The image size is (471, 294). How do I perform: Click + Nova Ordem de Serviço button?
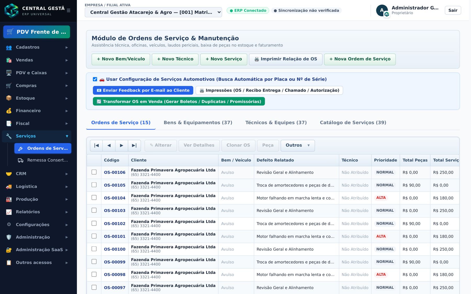(x=360, y=59)
